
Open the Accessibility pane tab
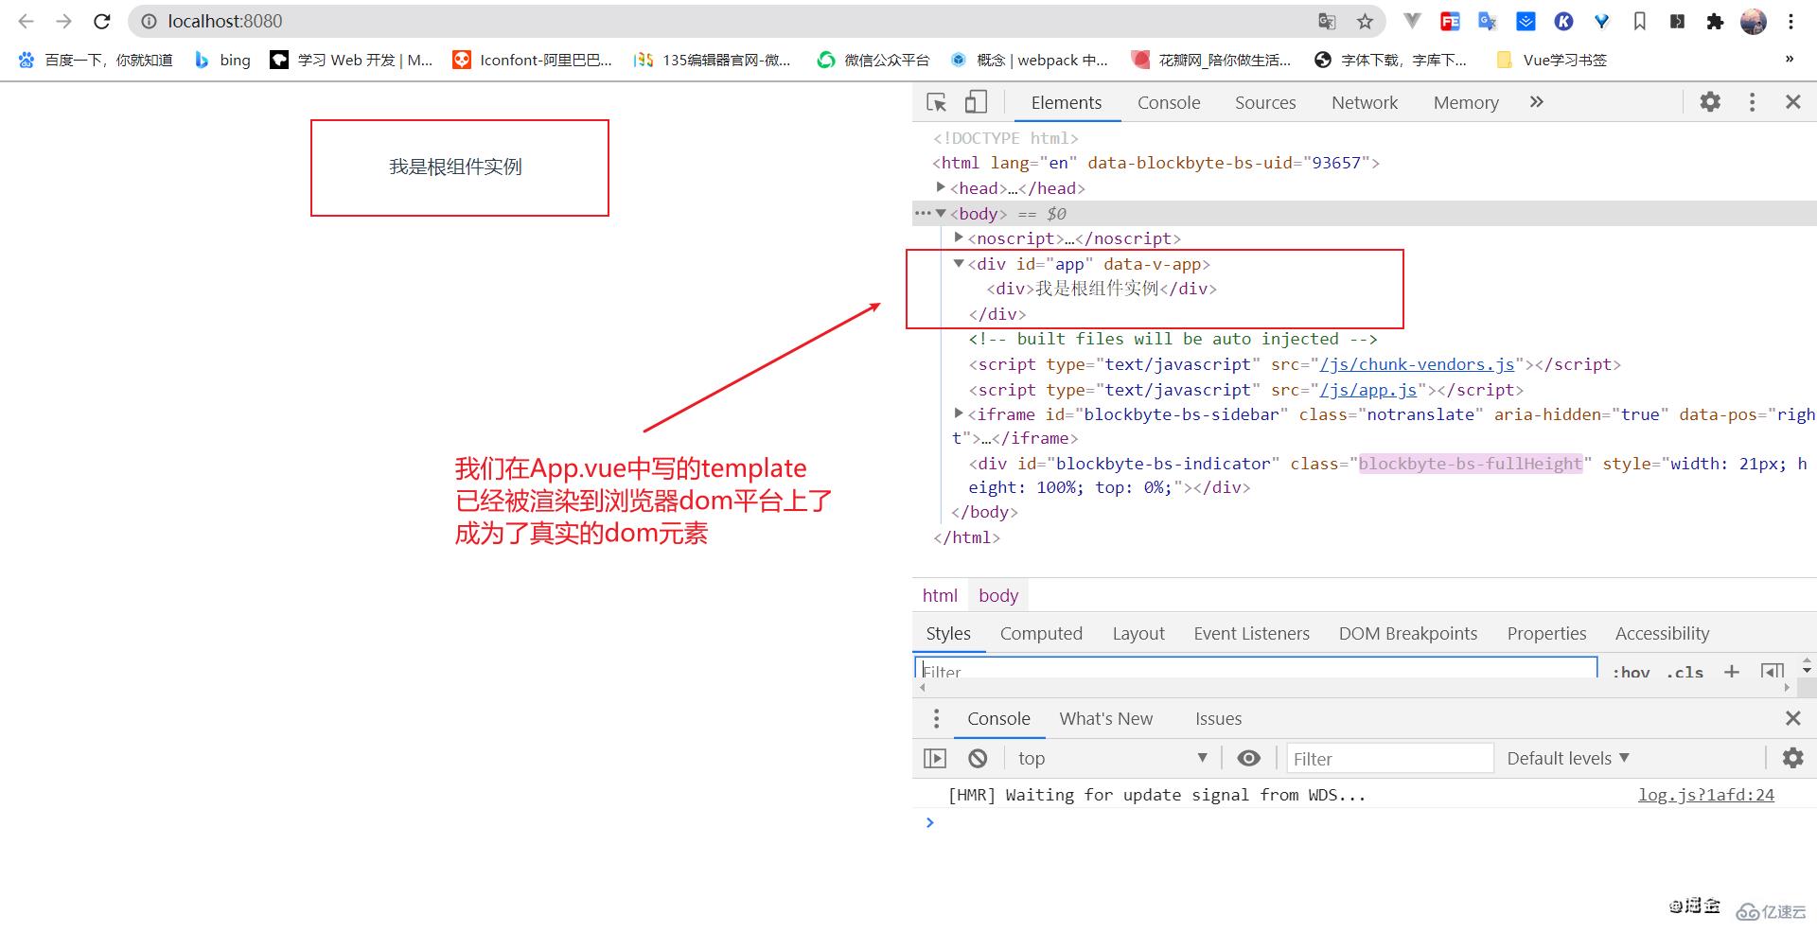coord(1662,633)
